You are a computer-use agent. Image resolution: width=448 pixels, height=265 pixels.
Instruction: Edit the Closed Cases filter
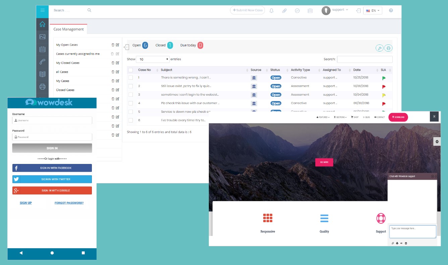click(117, 90)
